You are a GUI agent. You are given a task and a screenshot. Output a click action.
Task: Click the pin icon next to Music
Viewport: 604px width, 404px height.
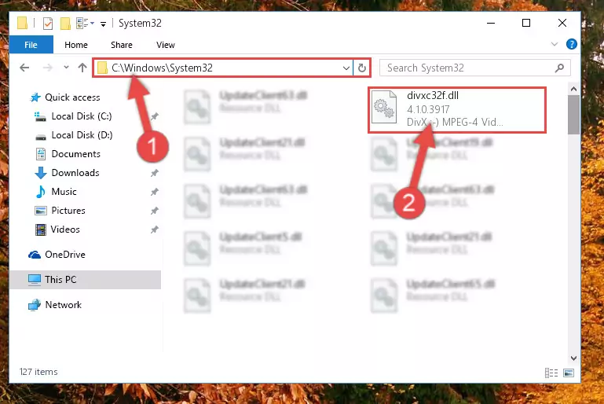tap(155, 192)
